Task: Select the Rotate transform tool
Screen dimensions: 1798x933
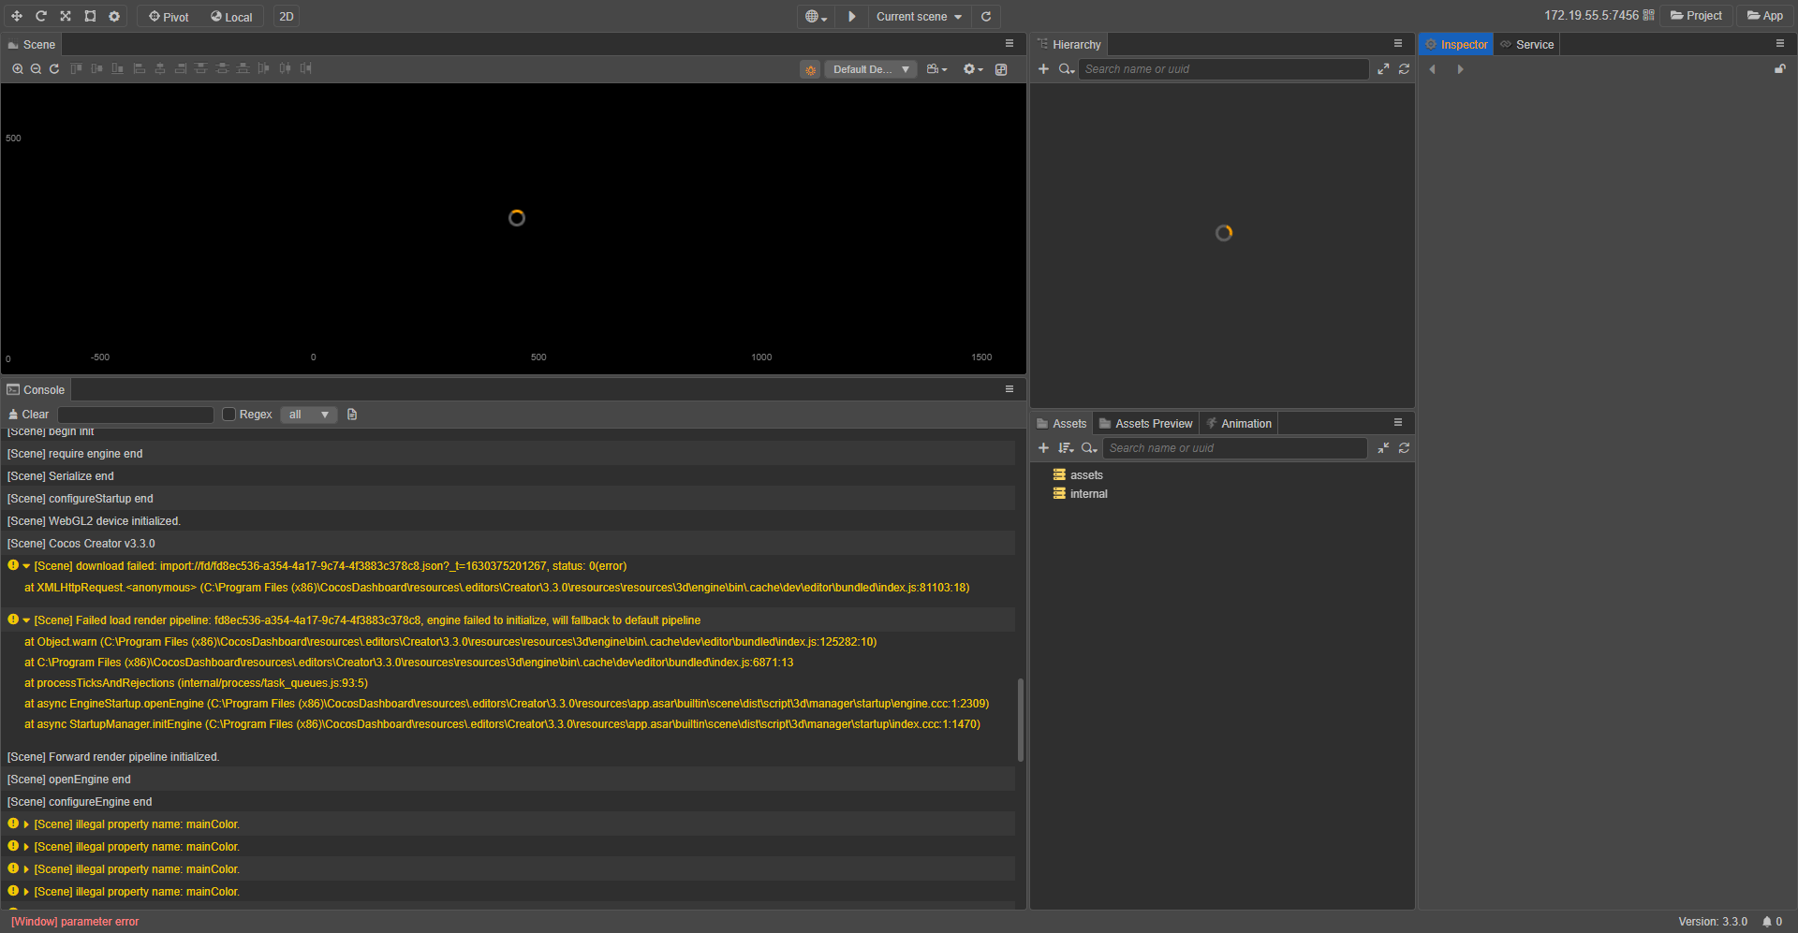Action: (41, 16)
